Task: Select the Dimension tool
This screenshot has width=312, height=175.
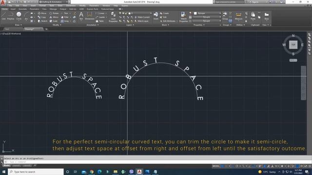Action: pyautogui.click(x=90, y=16)
